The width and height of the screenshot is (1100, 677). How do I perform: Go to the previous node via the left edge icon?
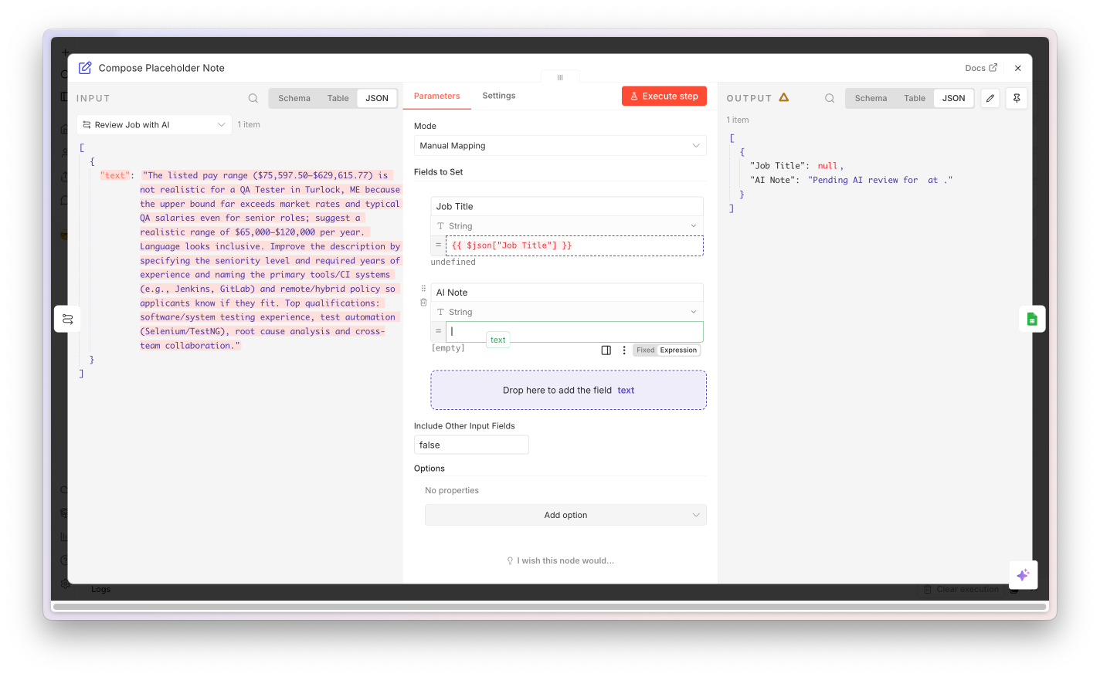click(x=68, y=319)
